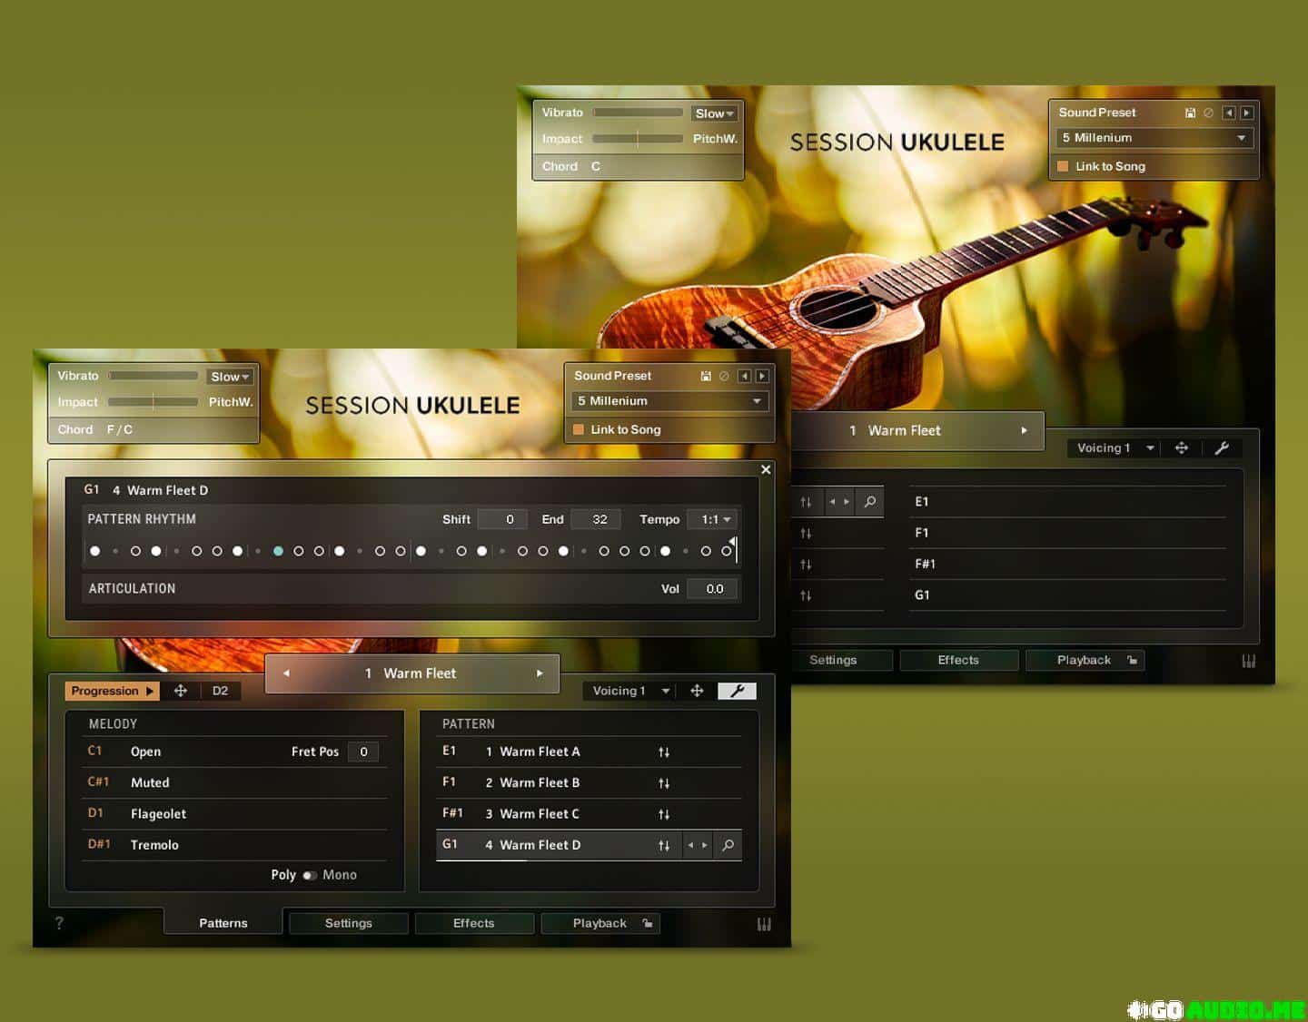Switch to Playback tab in front window
This screenshot has height=1022, width=1308.
[x=599, y=923]
